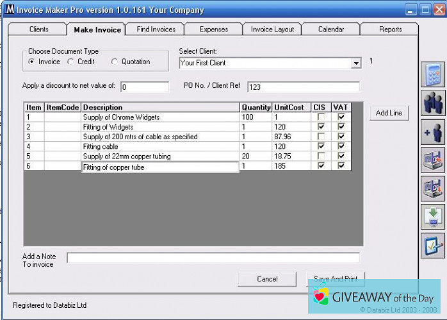Click the Invoice Maker app logo icon
Viewport: 447px width, 320px height.
click(10, 10)
